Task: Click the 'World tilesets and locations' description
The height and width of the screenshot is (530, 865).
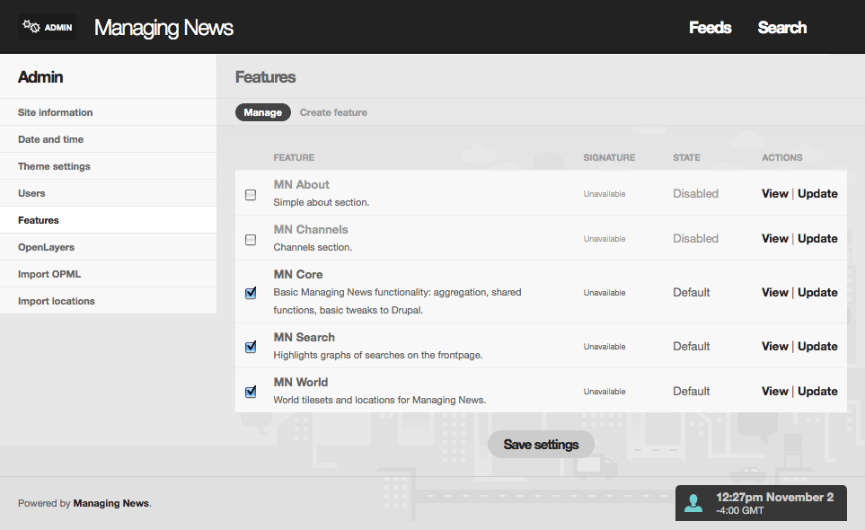Action: click(x=380, y=400)
